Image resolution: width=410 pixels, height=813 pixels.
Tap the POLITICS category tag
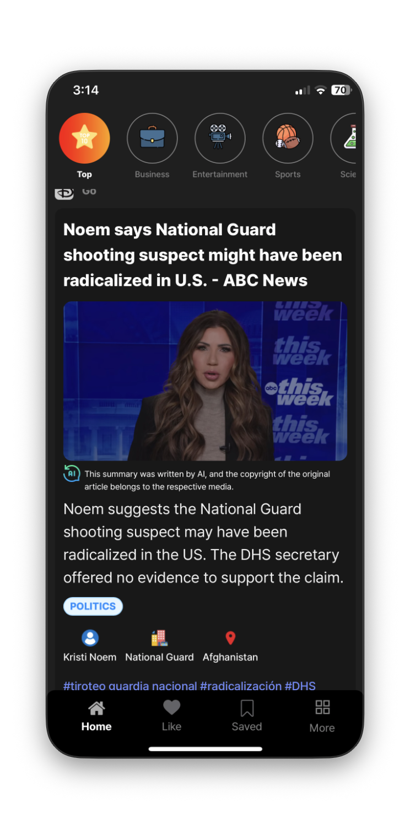[93, 606]
